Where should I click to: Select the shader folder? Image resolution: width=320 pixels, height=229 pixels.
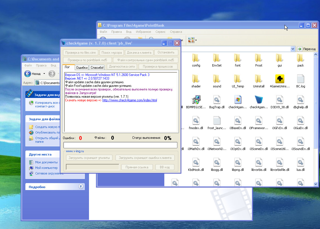(196, 81)
